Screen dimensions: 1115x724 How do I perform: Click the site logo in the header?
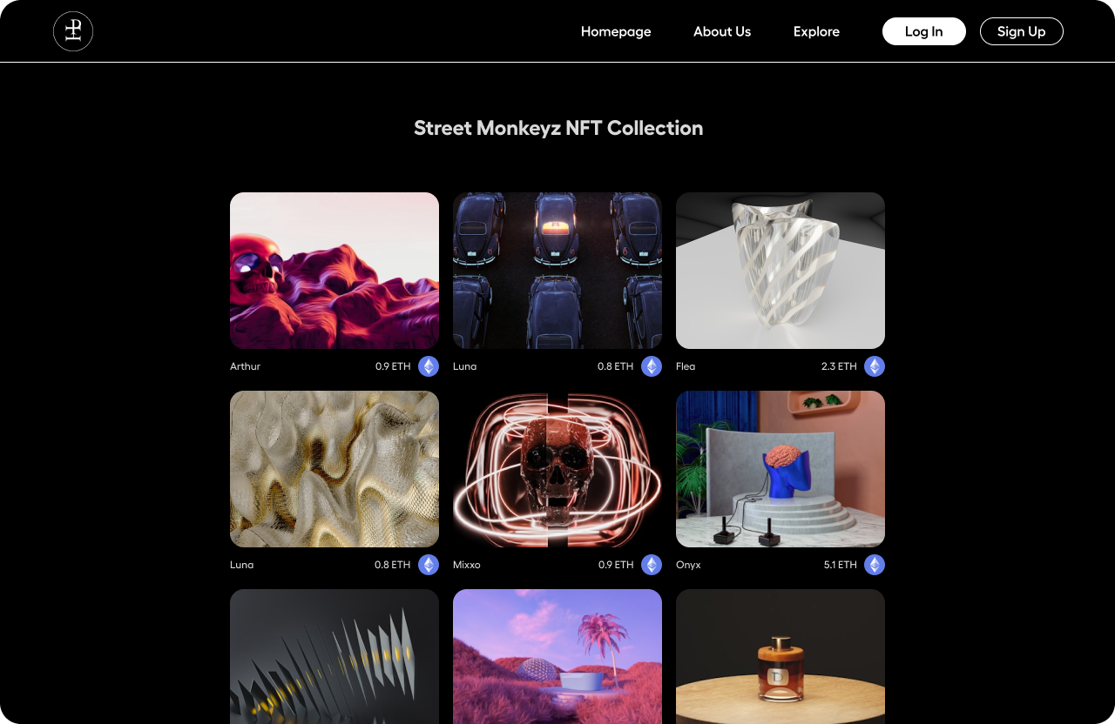coord(73,31)
